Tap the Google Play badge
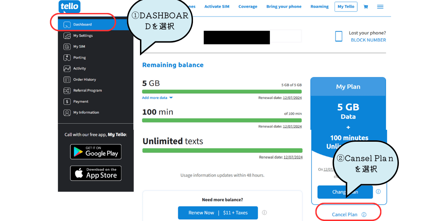 tap(96, 152)
